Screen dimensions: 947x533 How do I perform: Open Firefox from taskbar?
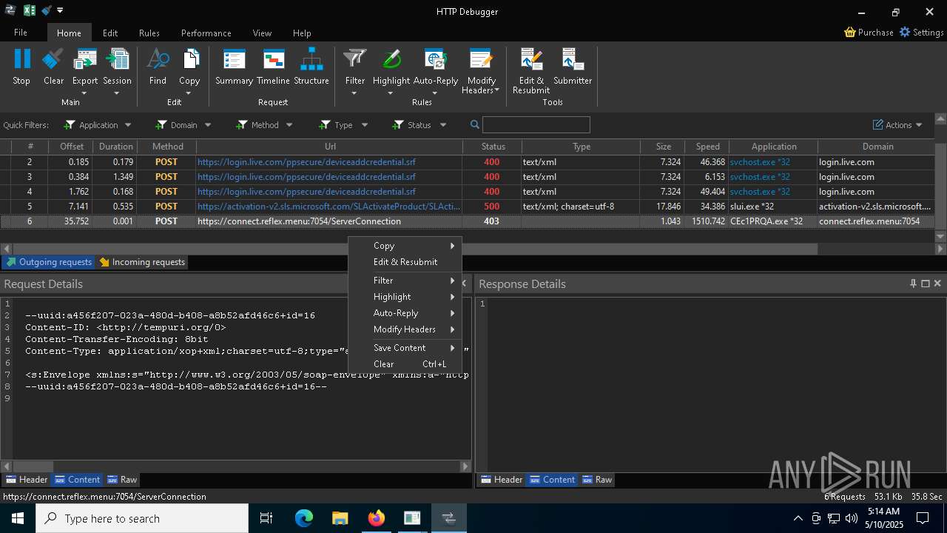pyautogui.click(x=377, y=518)
